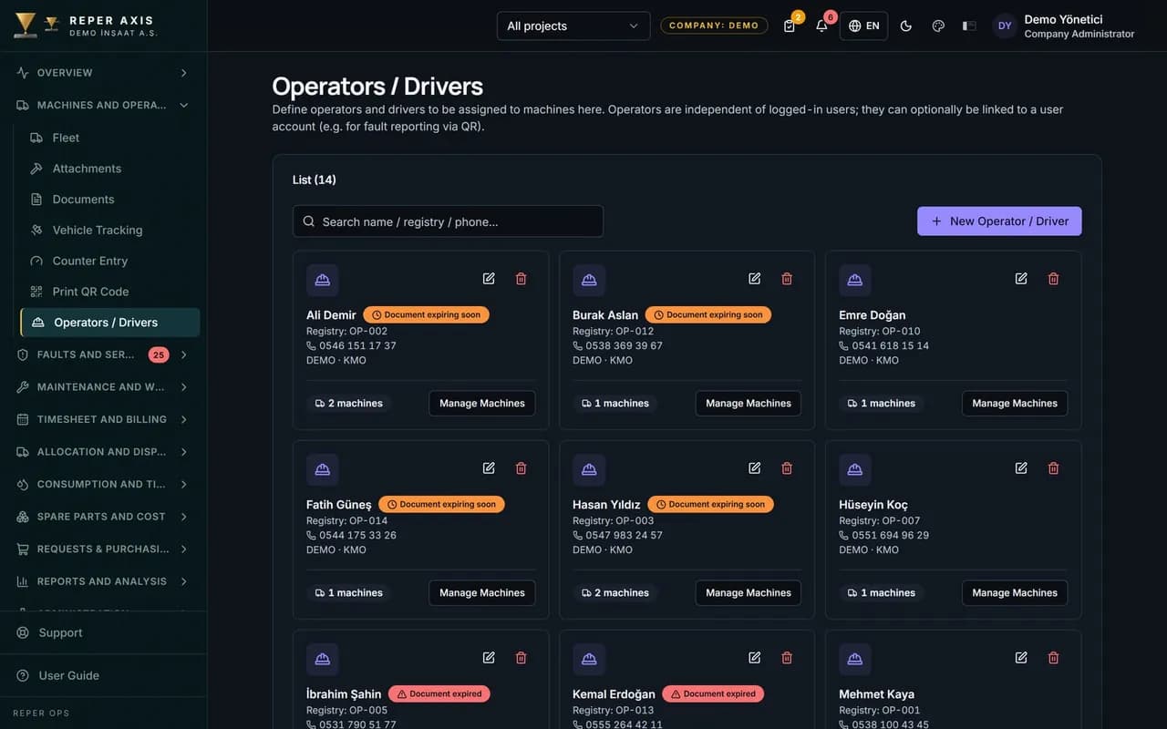The width and height of the screenshot is (1167, 729).
Task: Delete operator Ali Demir with trash icon
Action: 522,279
